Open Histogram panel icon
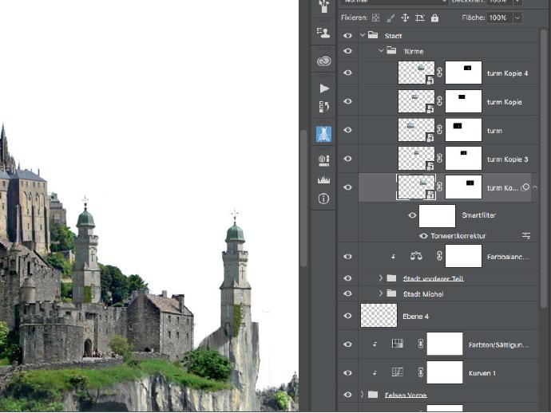This screenshot has width=551, height=413. coord(323,180)
